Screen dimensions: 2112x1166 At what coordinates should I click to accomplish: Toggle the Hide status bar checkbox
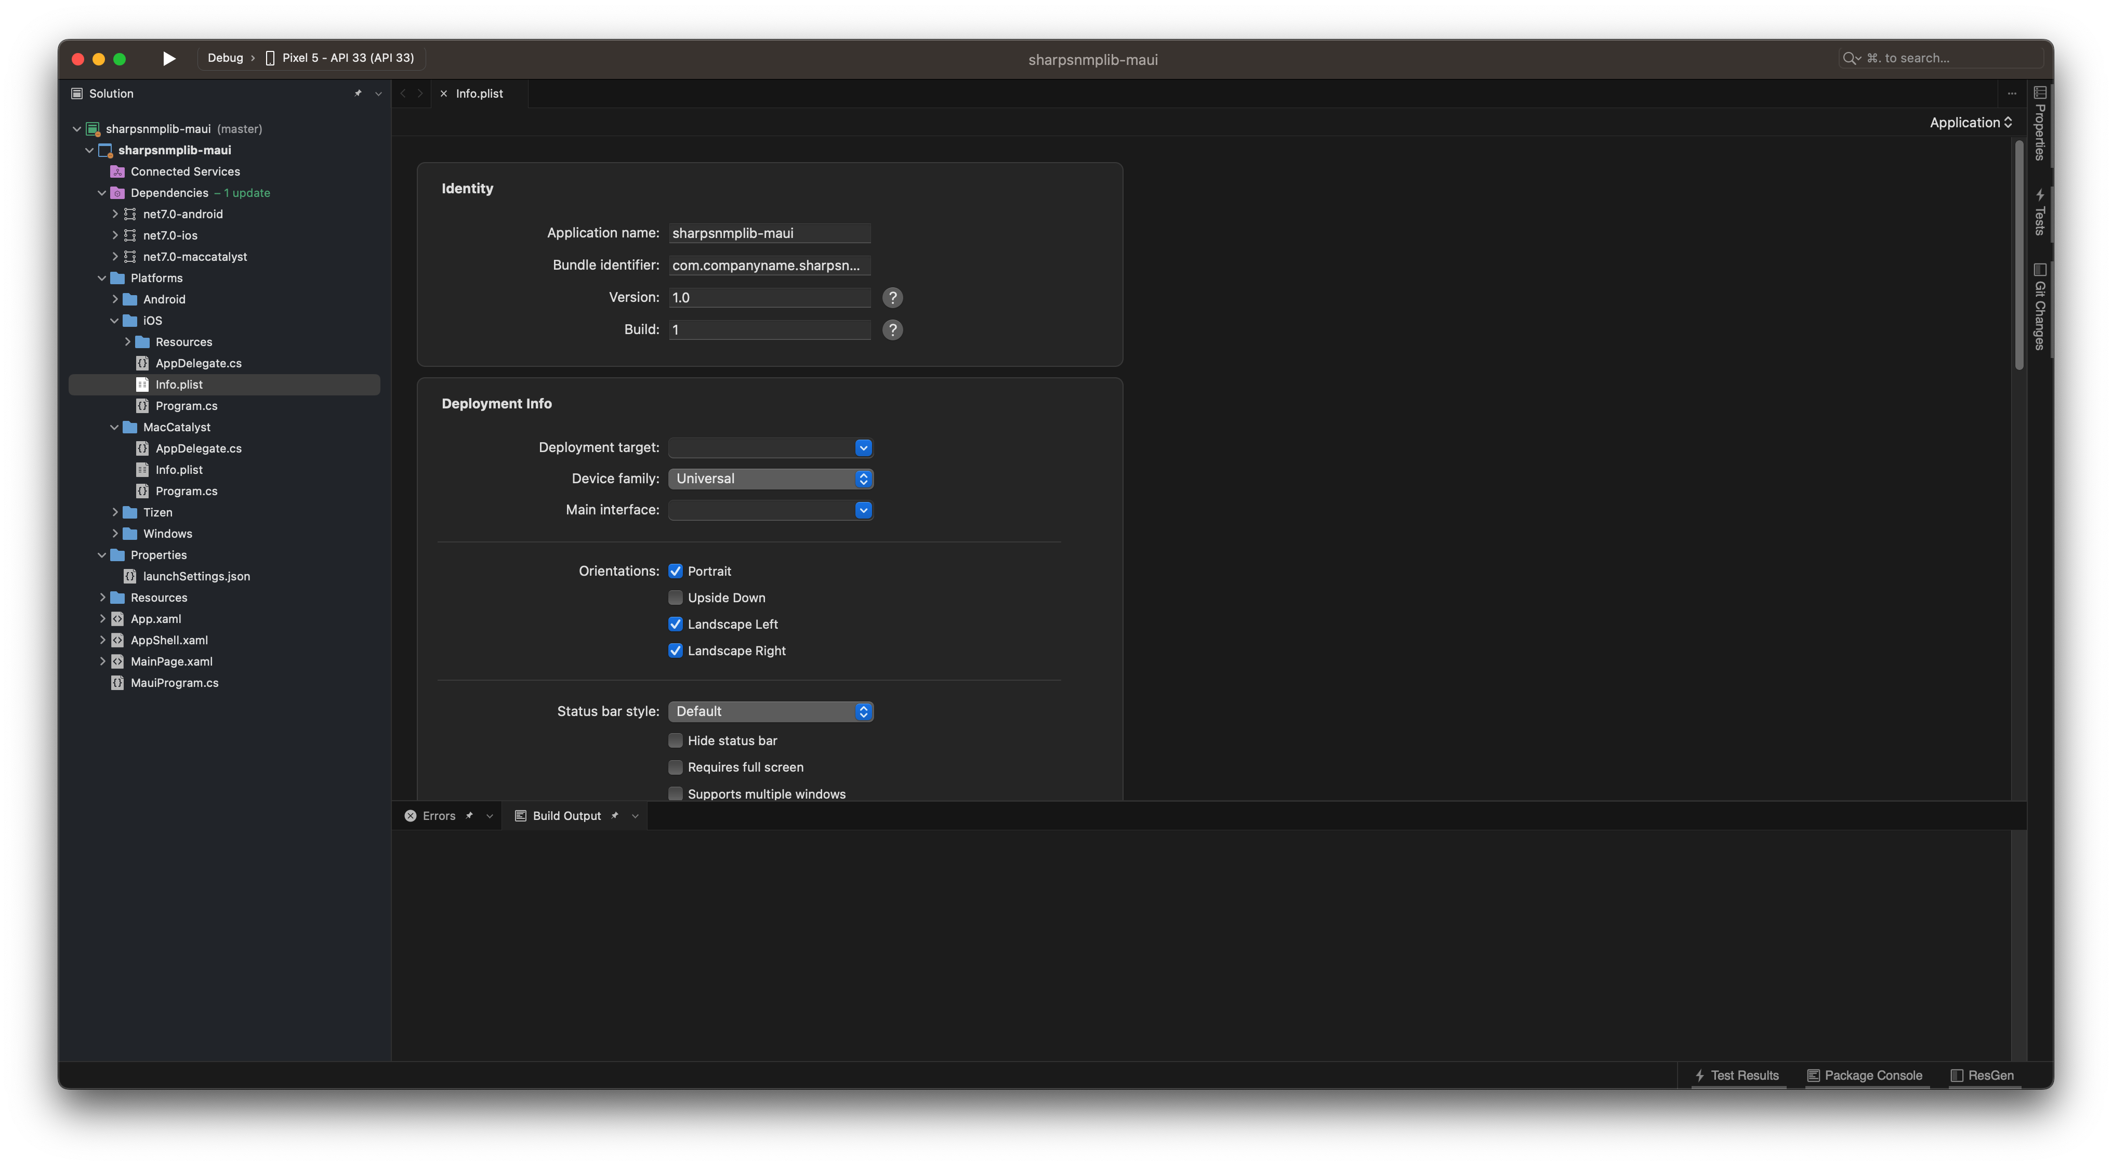[x=676, y=740]
